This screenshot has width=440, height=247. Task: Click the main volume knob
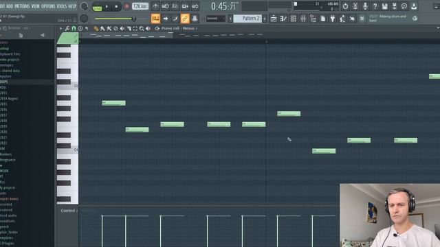[x=84, y=6]
